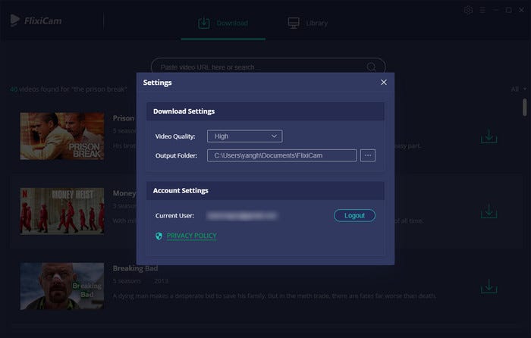Click the Download tab arrow icon
The height and width of the screenshot is (338, 531).
204,23
